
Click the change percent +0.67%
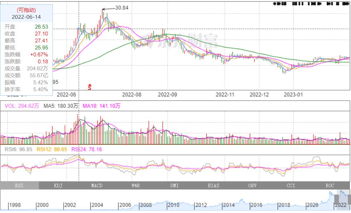(39, 55)
